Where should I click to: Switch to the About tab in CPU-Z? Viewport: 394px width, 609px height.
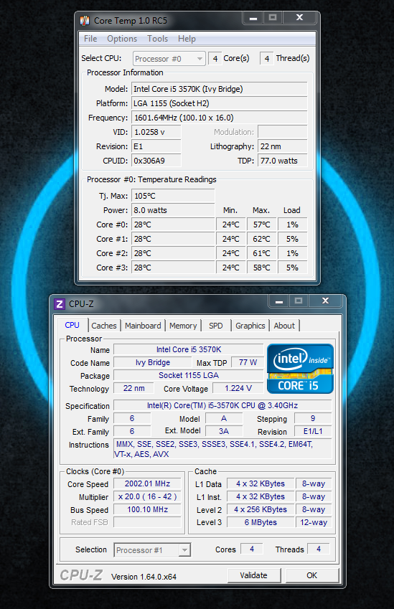click(284, 326)
